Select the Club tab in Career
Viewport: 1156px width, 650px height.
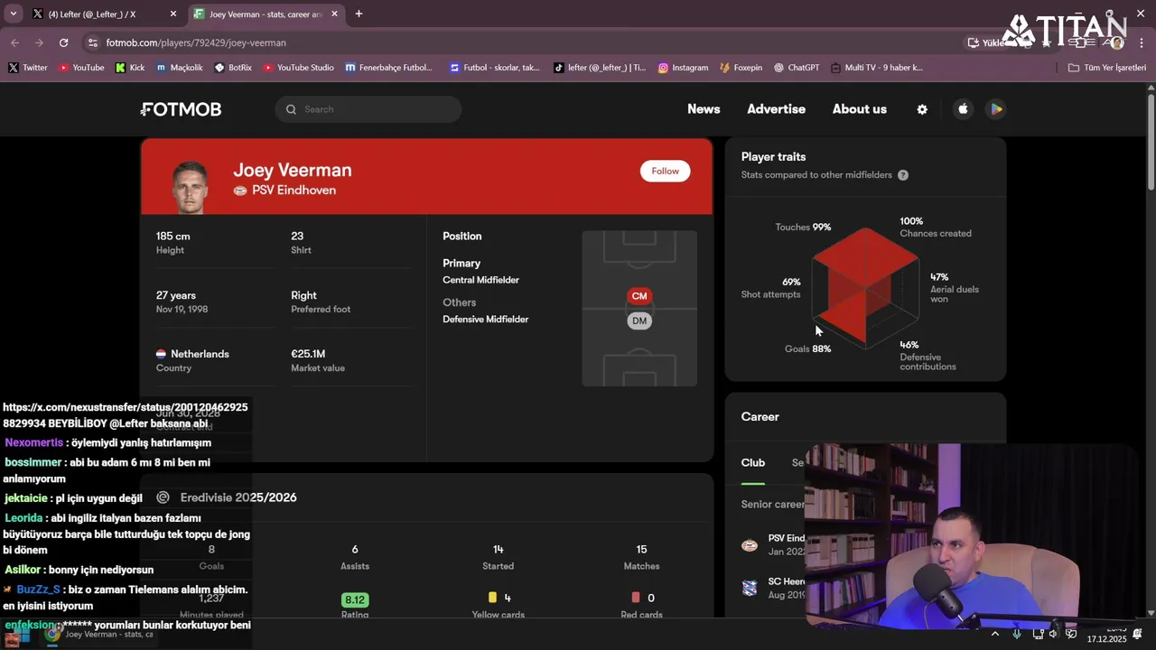point(753,462)
